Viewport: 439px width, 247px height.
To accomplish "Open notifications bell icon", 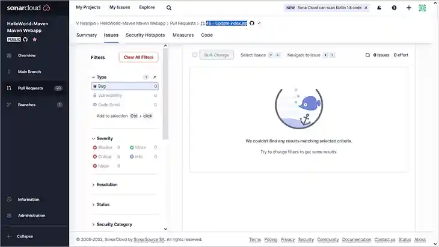I will 379,8.
